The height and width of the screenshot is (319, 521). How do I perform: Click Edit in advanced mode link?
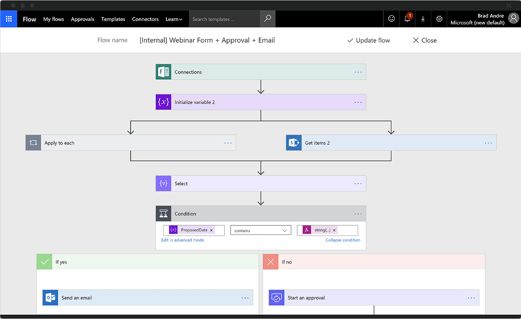point(183,240)
